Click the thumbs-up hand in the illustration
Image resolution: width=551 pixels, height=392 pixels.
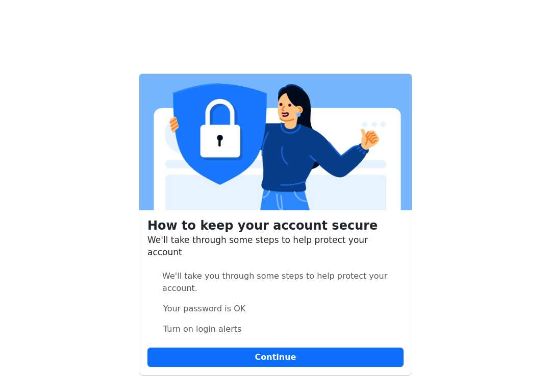point(369,138)
